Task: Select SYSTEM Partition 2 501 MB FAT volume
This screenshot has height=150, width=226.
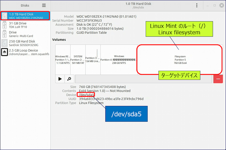Action: [x=78, y=60]
